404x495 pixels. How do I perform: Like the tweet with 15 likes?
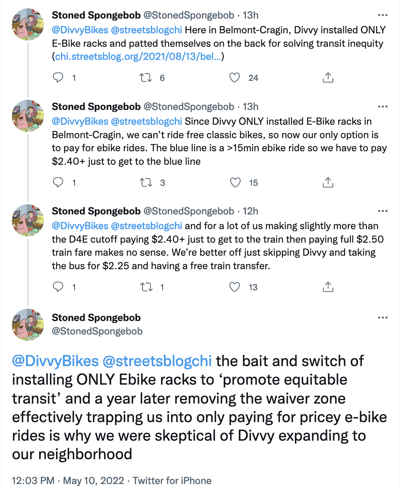(235, 183)
